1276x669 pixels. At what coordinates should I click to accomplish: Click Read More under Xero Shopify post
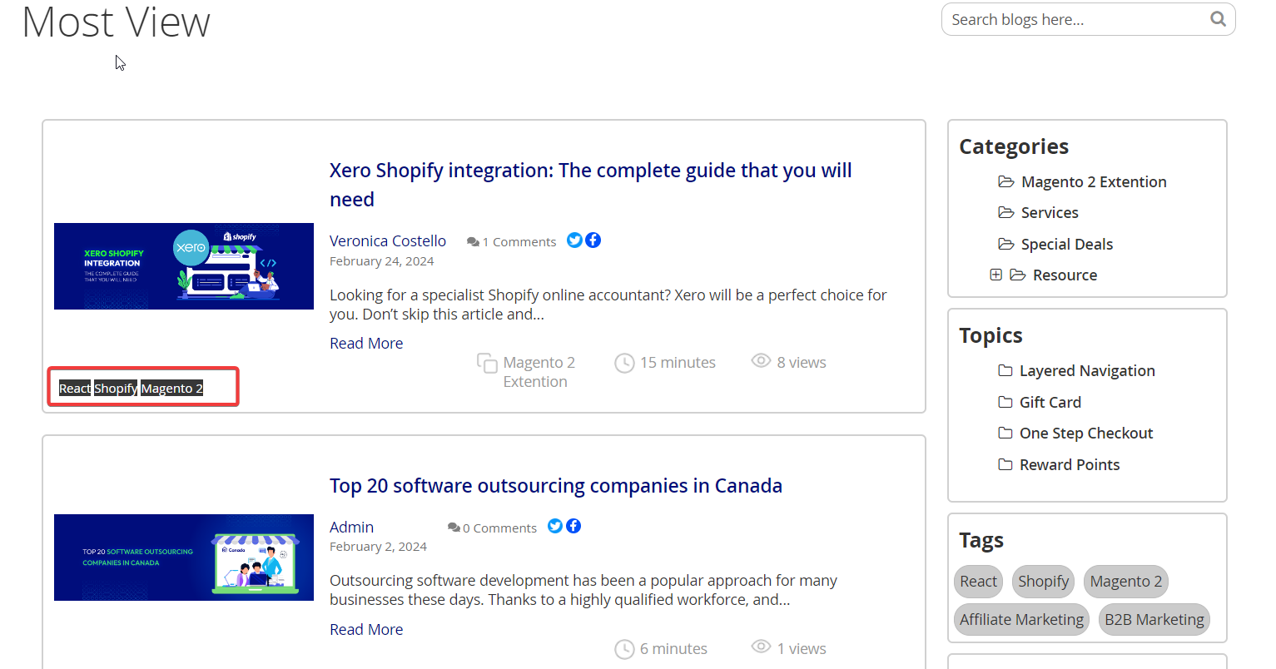click(366, 344)
